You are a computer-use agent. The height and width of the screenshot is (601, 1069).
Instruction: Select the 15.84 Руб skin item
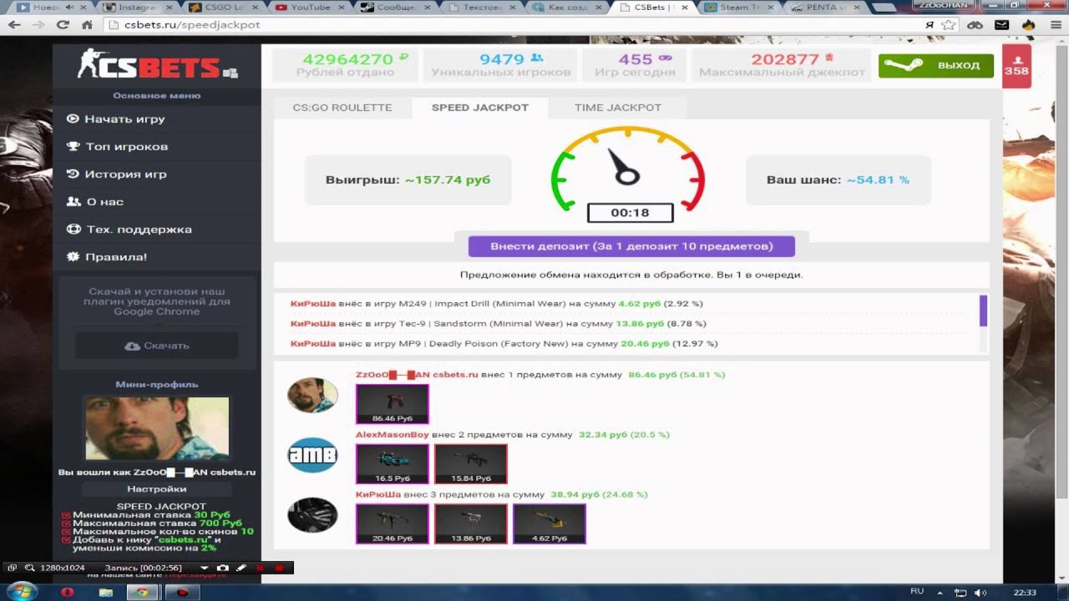[x=471, y=464]
